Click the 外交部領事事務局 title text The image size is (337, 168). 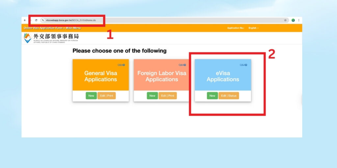56,36
